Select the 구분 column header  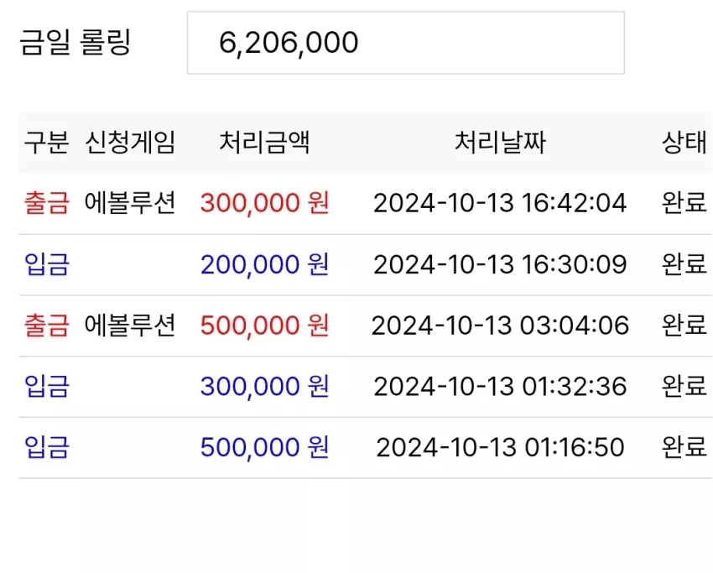[46, 143]
